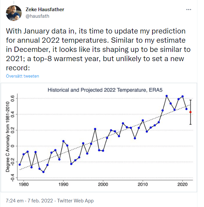204x207 pixels.
Task: Click the 1990 x-axis label
Action: click(63, 185)
